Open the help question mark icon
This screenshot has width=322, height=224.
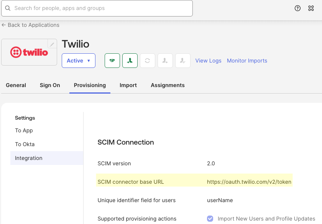pos(297,8)
